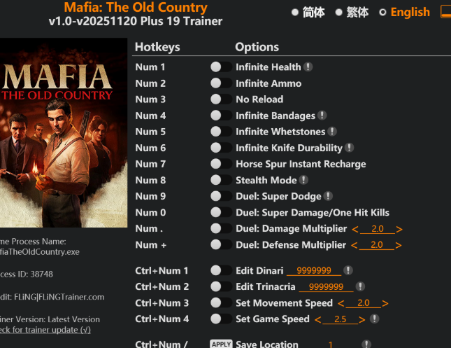This screenshot has width=451, height=348.
Task: Click the Edit Trinacria value field
Action: pos(326,287)
